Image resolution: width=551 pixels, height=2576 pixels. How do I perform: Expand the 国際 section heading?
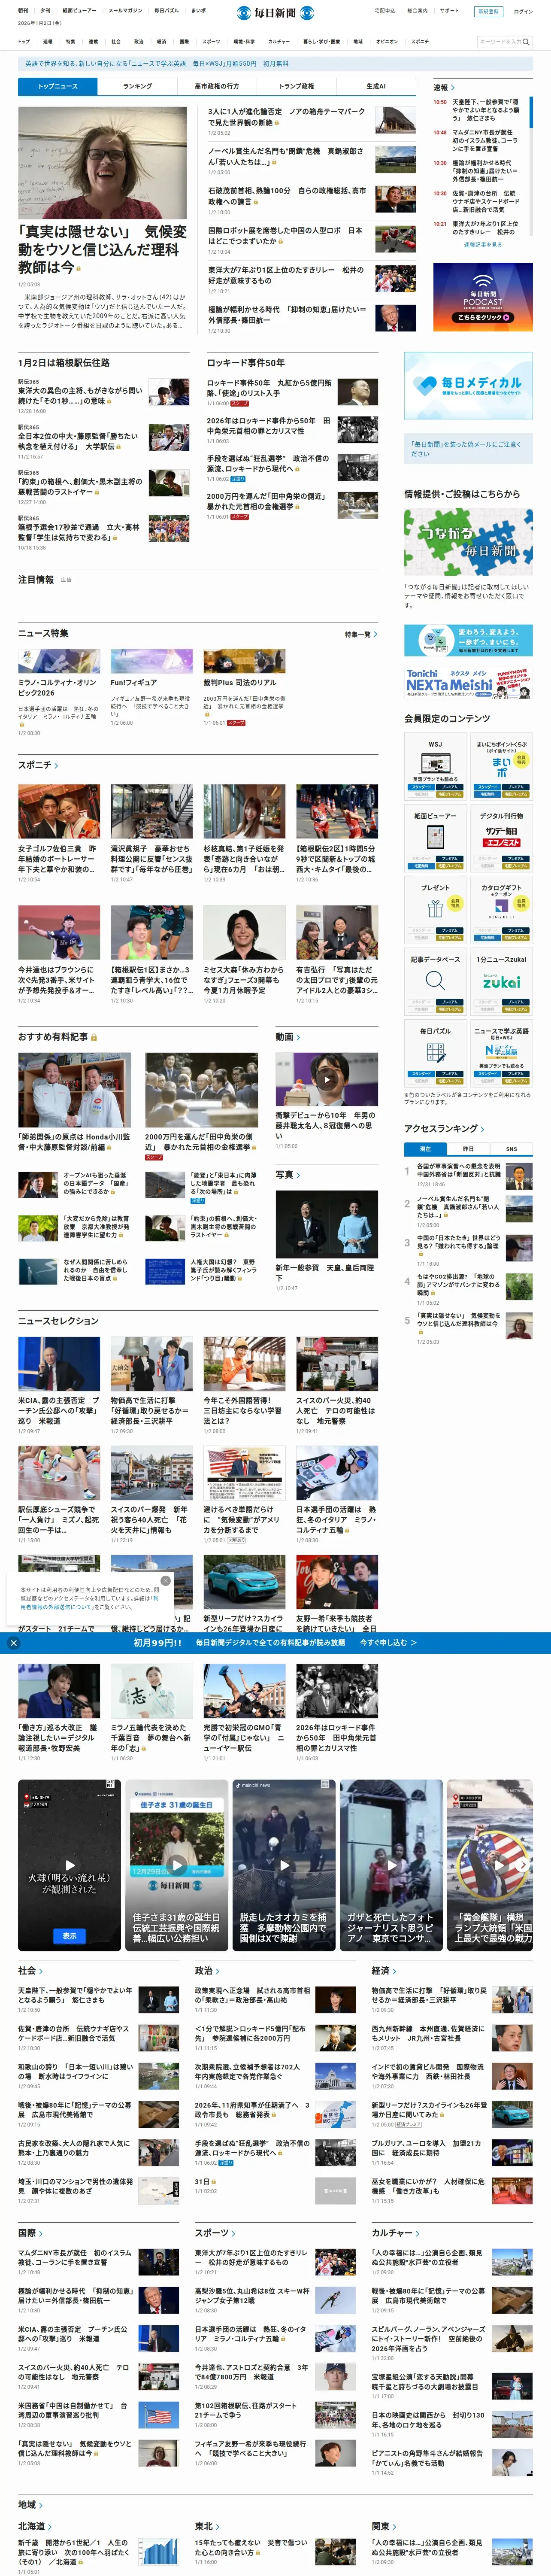[30, 2232]
